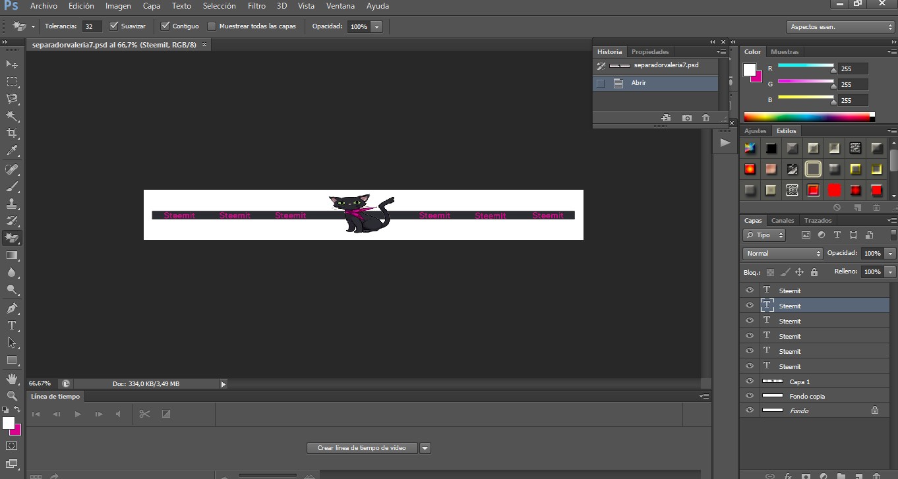898x479 pixels.
Task: Open the options bar Opacidad dropdown arrow
Action: (x=376, y=27)
